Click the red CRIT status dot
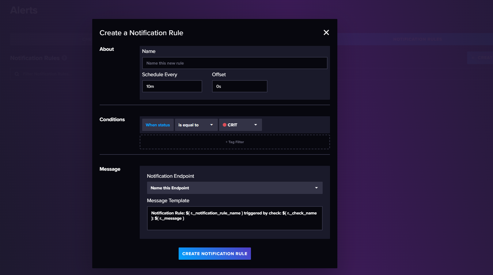 pos(224,125)
